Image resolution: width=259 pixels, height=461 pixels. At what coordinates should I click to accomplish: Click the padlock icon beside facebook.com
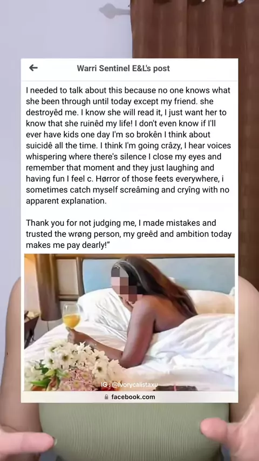click(106, 397)
